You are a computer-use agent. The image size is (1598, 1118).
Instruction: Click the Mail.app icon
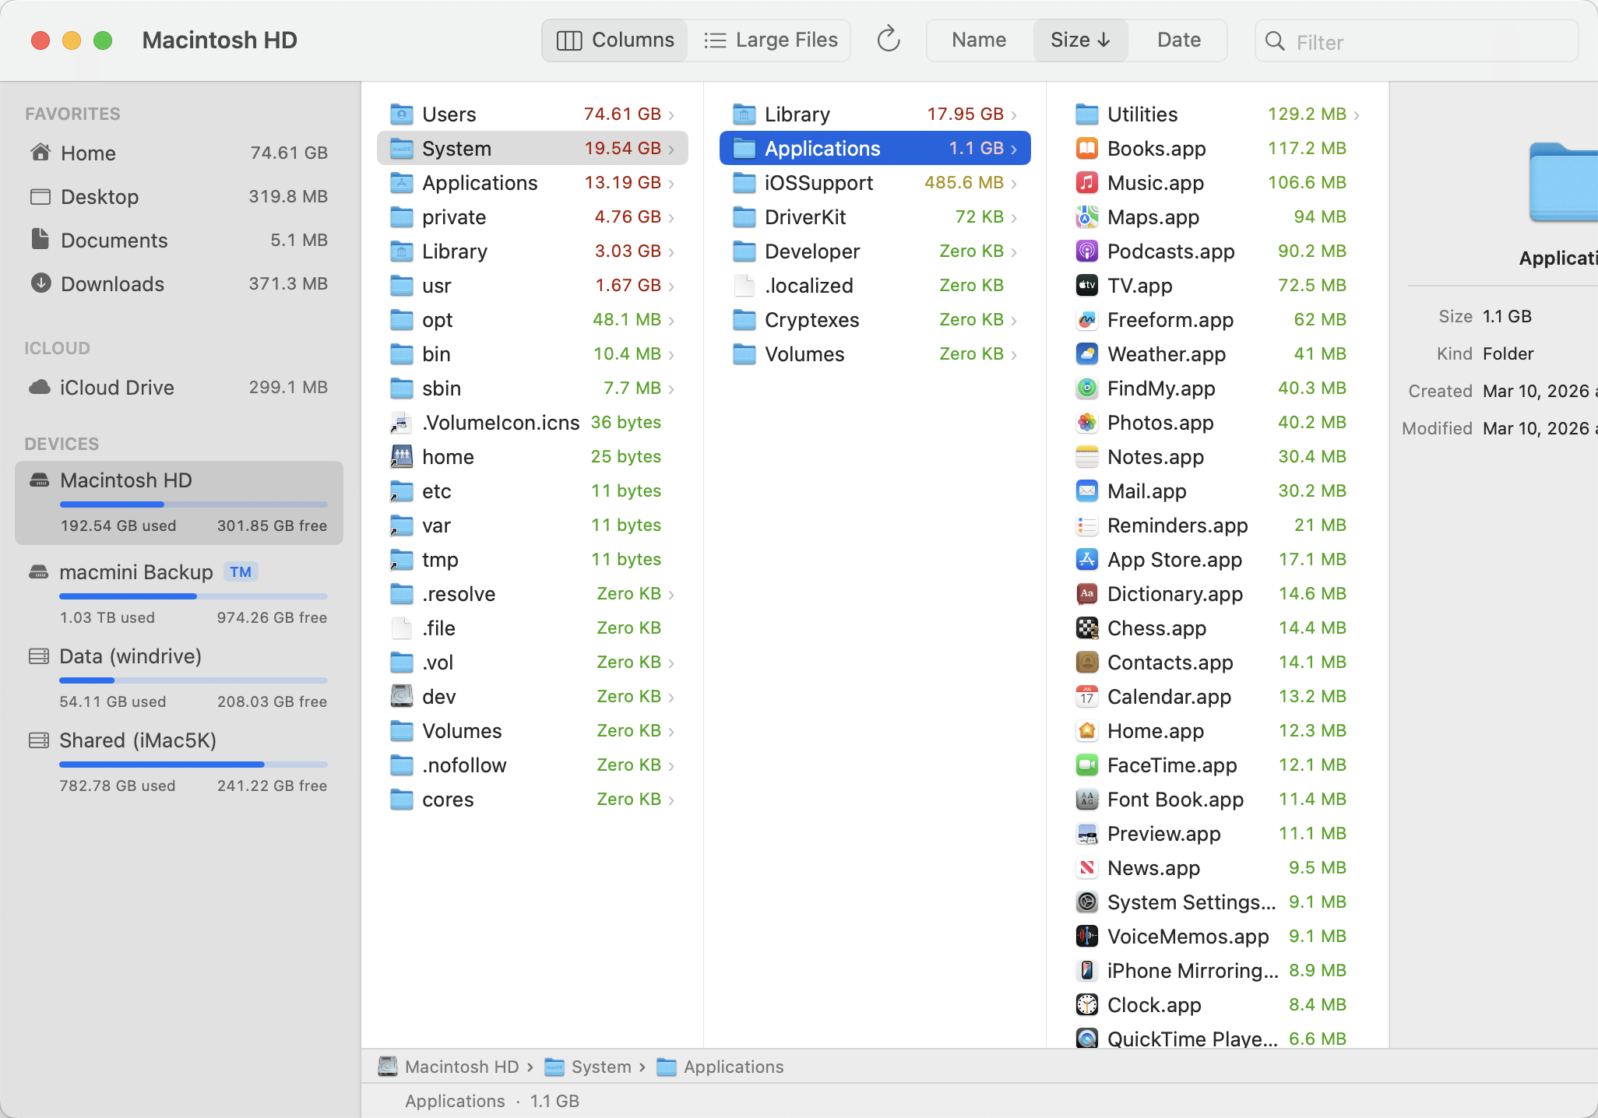(1086, 490)
